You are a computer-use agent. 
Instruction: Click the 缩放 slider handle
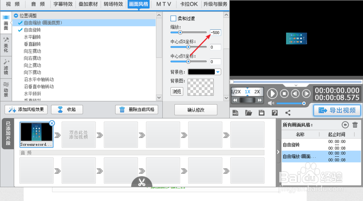[180, 33]
